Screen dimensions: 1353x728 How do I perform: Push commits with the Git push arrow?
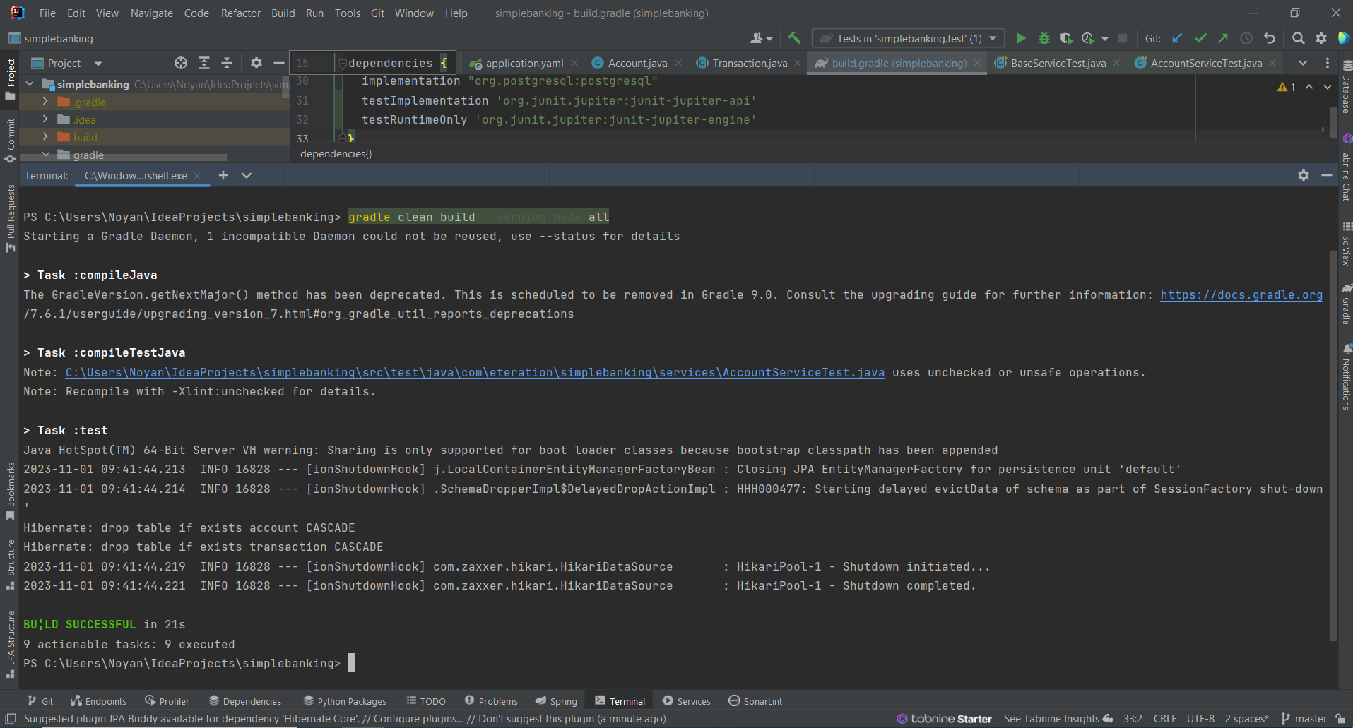tap(1223, 39)
